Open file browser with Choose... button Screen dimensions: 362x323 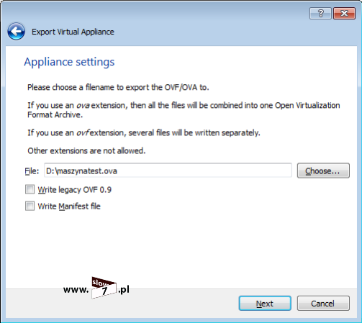[x=323, y=170]
